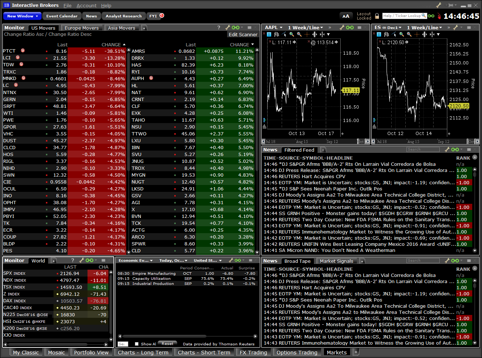Screen dimensions: 482x358
Task: Select the Trendline drawing tool on the ES chart
Action: [393, 34]
